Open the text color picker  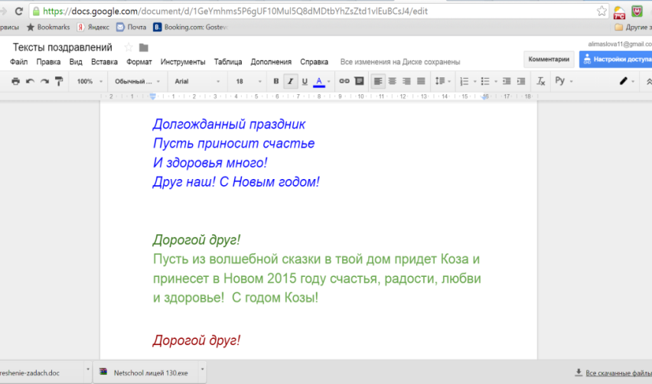pyautogui.click(x=321, y=81)
